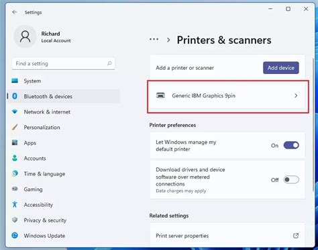Close the Settings window

pos(306,9)
